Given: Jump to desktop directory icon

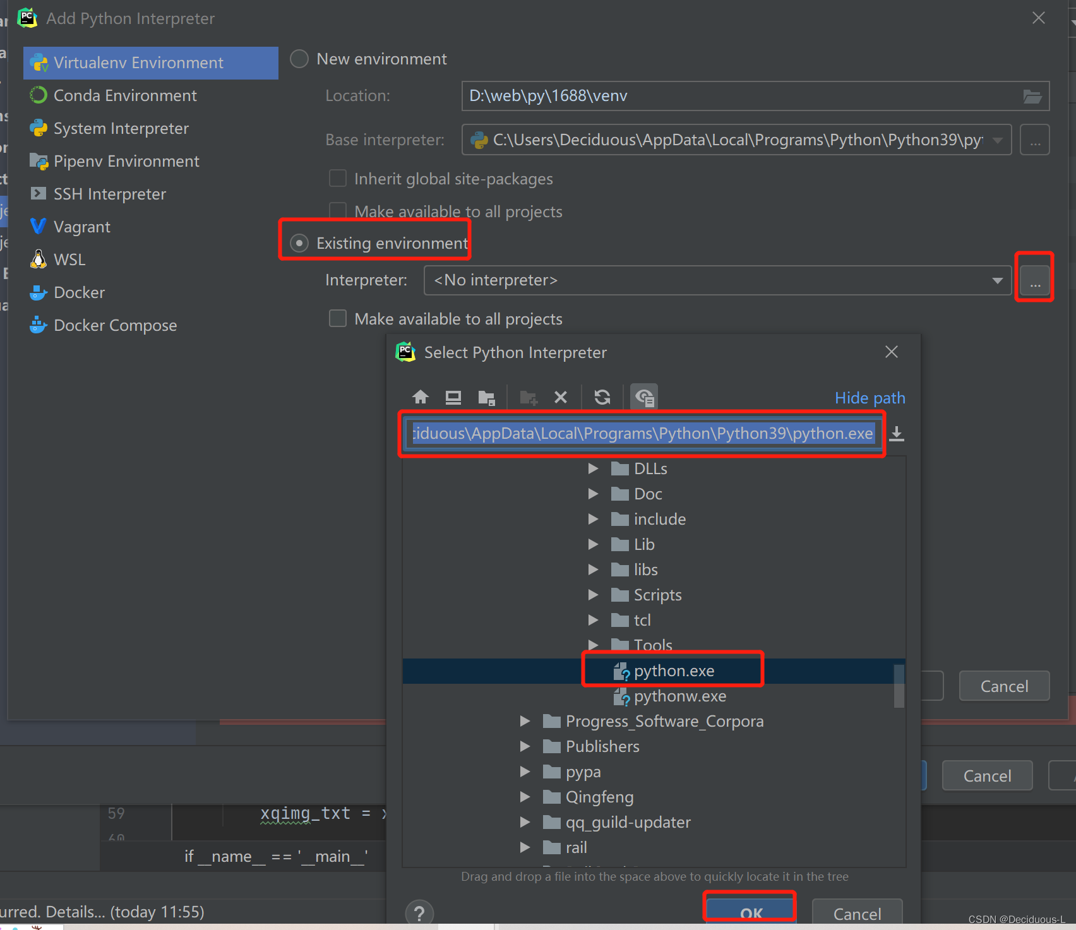Looking at the screenshot, I should click(453, 397).
